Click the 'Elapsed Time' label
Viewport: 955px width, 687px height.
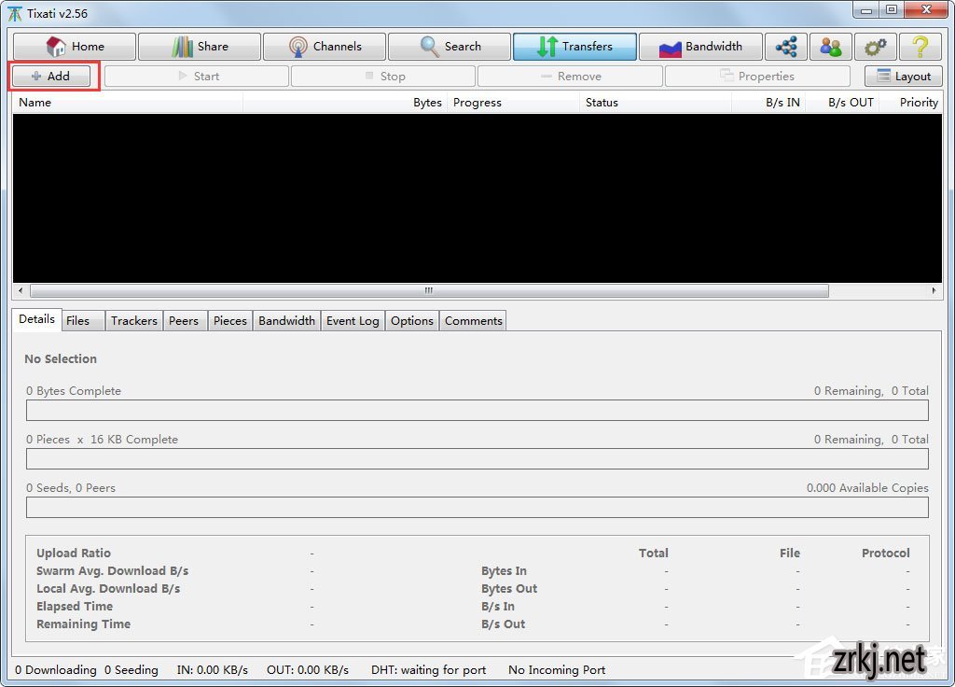[x=75, y=606]
